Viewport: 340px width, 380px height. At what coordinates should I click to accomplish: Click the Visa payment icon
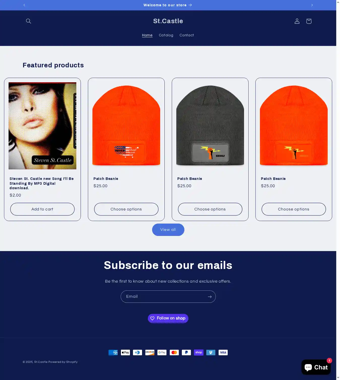223,352
